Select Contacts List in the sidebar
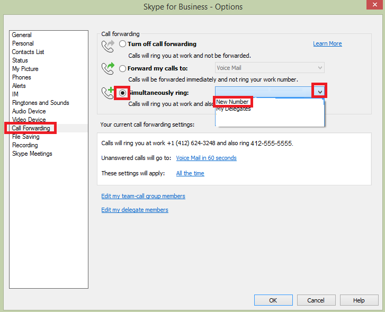Screen dimensions: 385x312 coord(28,52)
